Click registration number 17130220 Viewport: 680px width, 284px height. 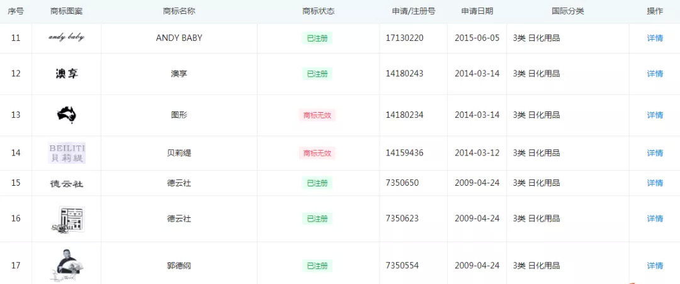click(x=405, y=38)
